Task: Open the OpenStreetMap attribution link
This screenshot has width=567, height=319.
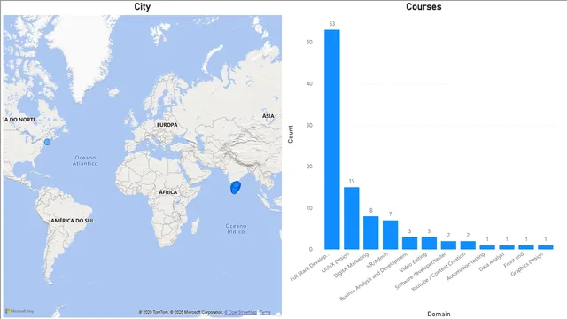Action: click(x=240, y=312)
